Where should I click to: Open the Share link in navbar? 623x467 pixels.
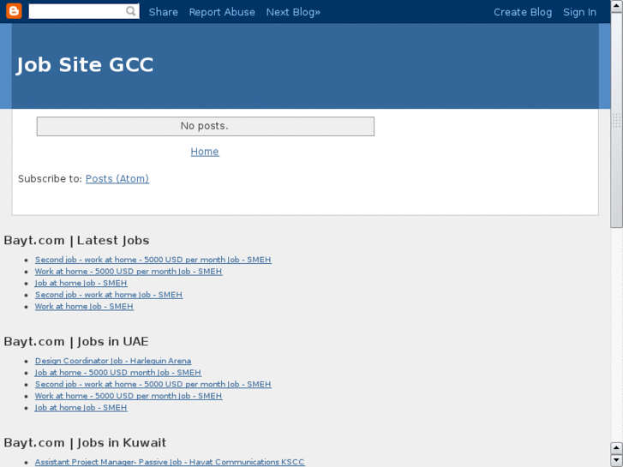click(x=164, y=12)
